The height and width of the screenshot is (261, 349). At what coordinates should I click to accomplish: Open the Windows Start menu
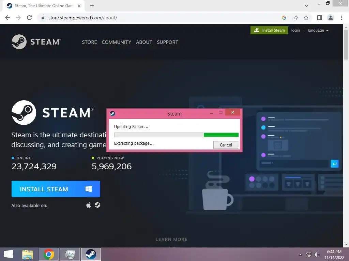[x=9, y=254]
